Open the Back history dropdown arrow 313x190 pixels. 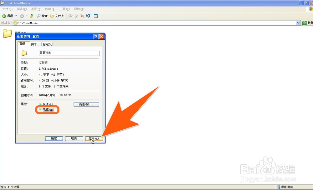[16, 16]
